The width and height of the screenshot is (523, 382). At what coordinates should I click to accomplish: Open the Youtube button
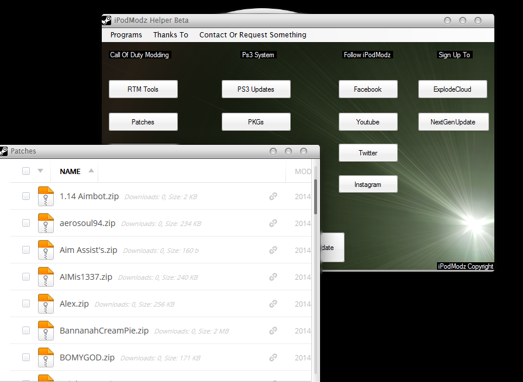coord(368,122)
